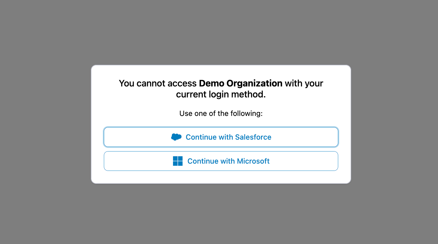The image size is (438, 244).
Task: Click the "Use one of the following:" text
Action: coord(221,113)
